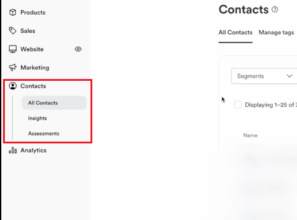Open the Marketing menu item

pyautogui.click(x=35, y=67)
